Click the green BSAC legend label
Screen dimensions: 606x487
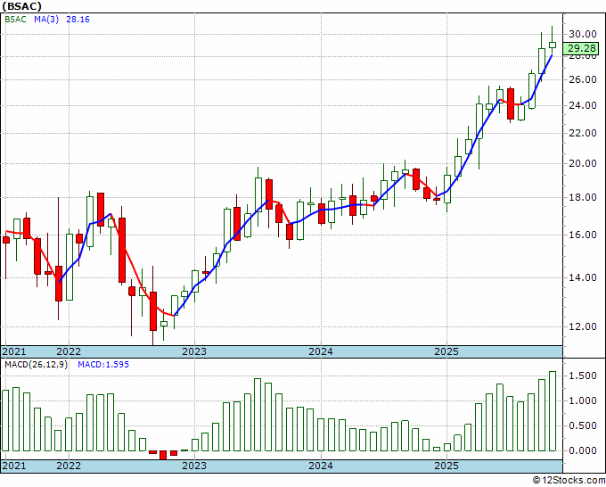click(15, 20)
